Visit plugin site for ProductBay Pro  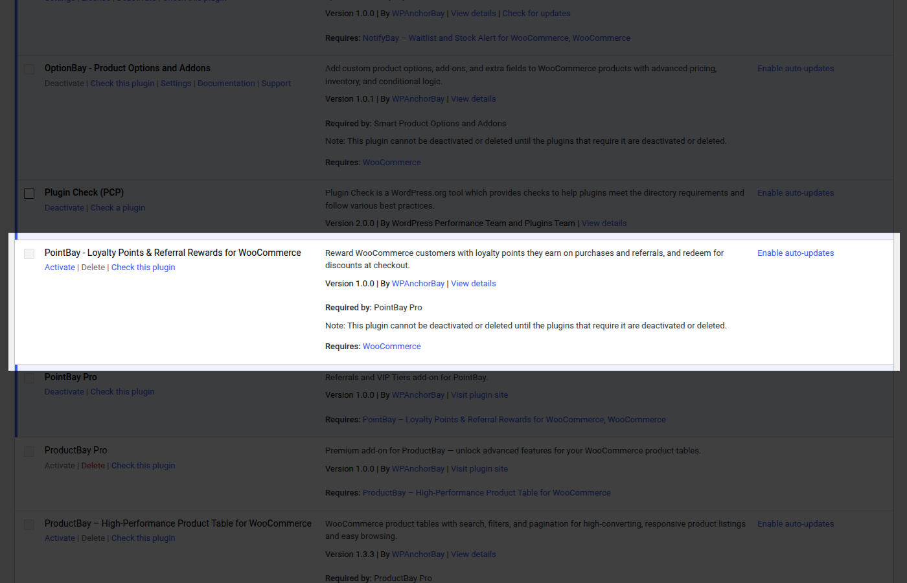tap(479, 469)
